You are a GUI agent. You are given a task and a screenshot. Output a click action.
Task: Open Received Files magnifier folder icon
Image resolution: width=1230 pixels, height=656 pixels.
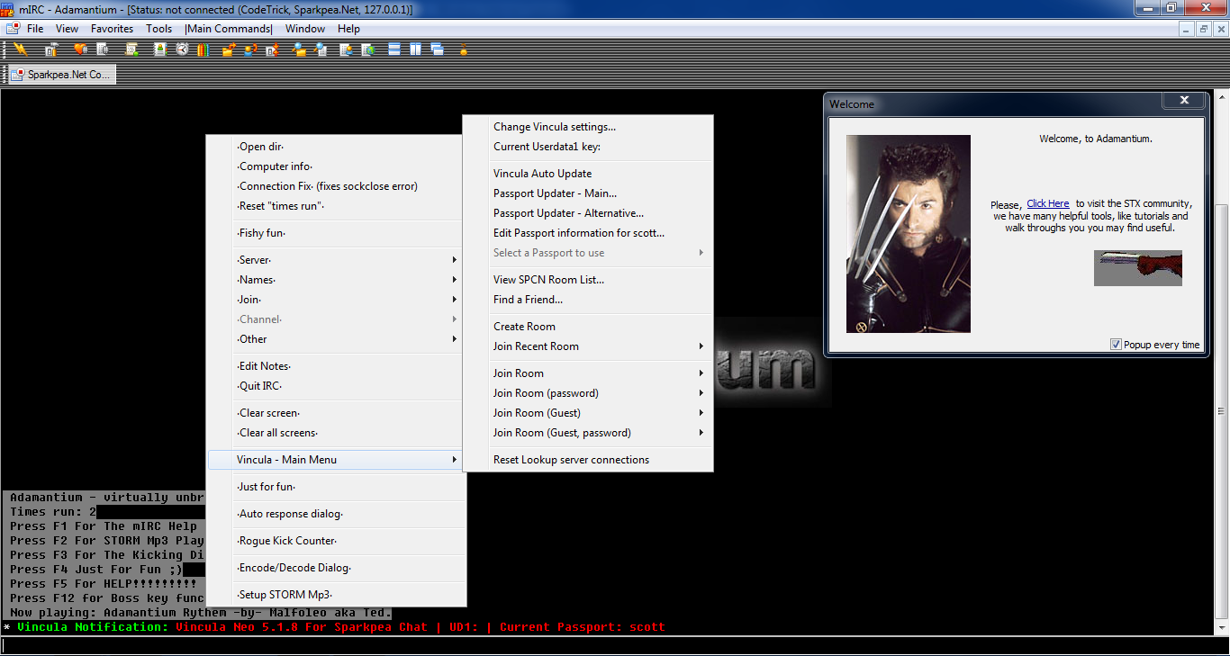click(299, 49)
